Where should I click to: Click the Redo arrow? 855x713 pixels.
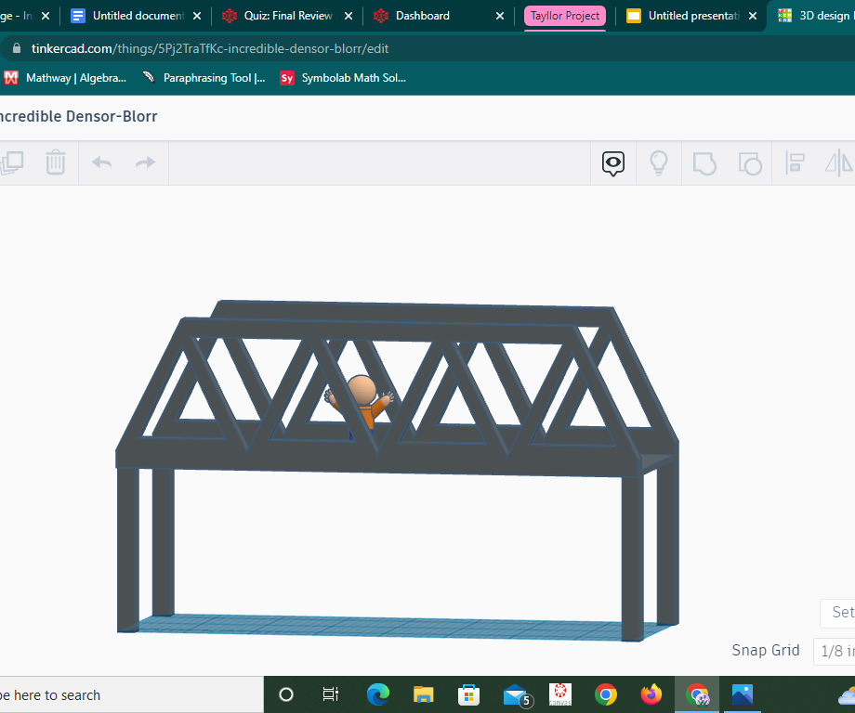pyautogui.click(x=144, y=162)
